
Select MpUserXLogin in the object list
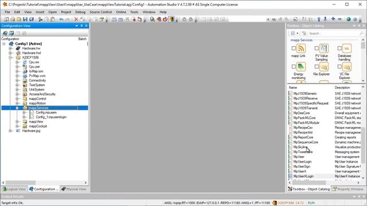point(303,176)
